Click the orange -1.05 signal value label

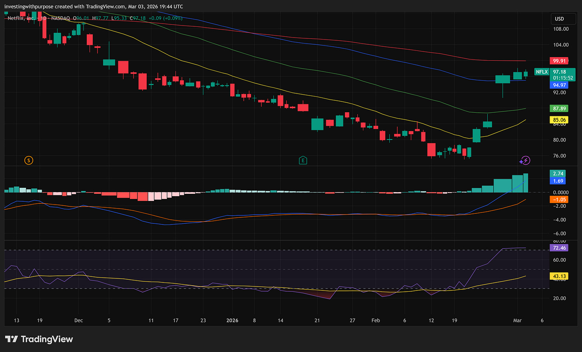pyautogui.click(x=559, y=199)
